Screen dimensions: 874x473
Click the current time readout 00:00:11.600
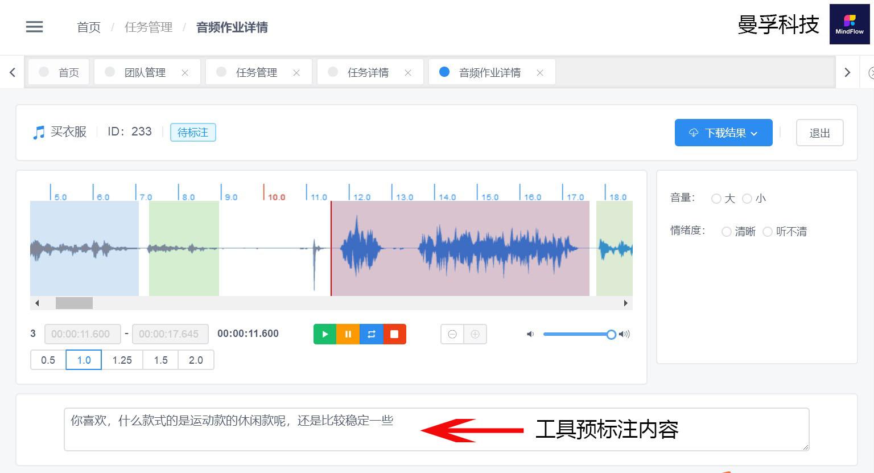[x=248, y=334]
